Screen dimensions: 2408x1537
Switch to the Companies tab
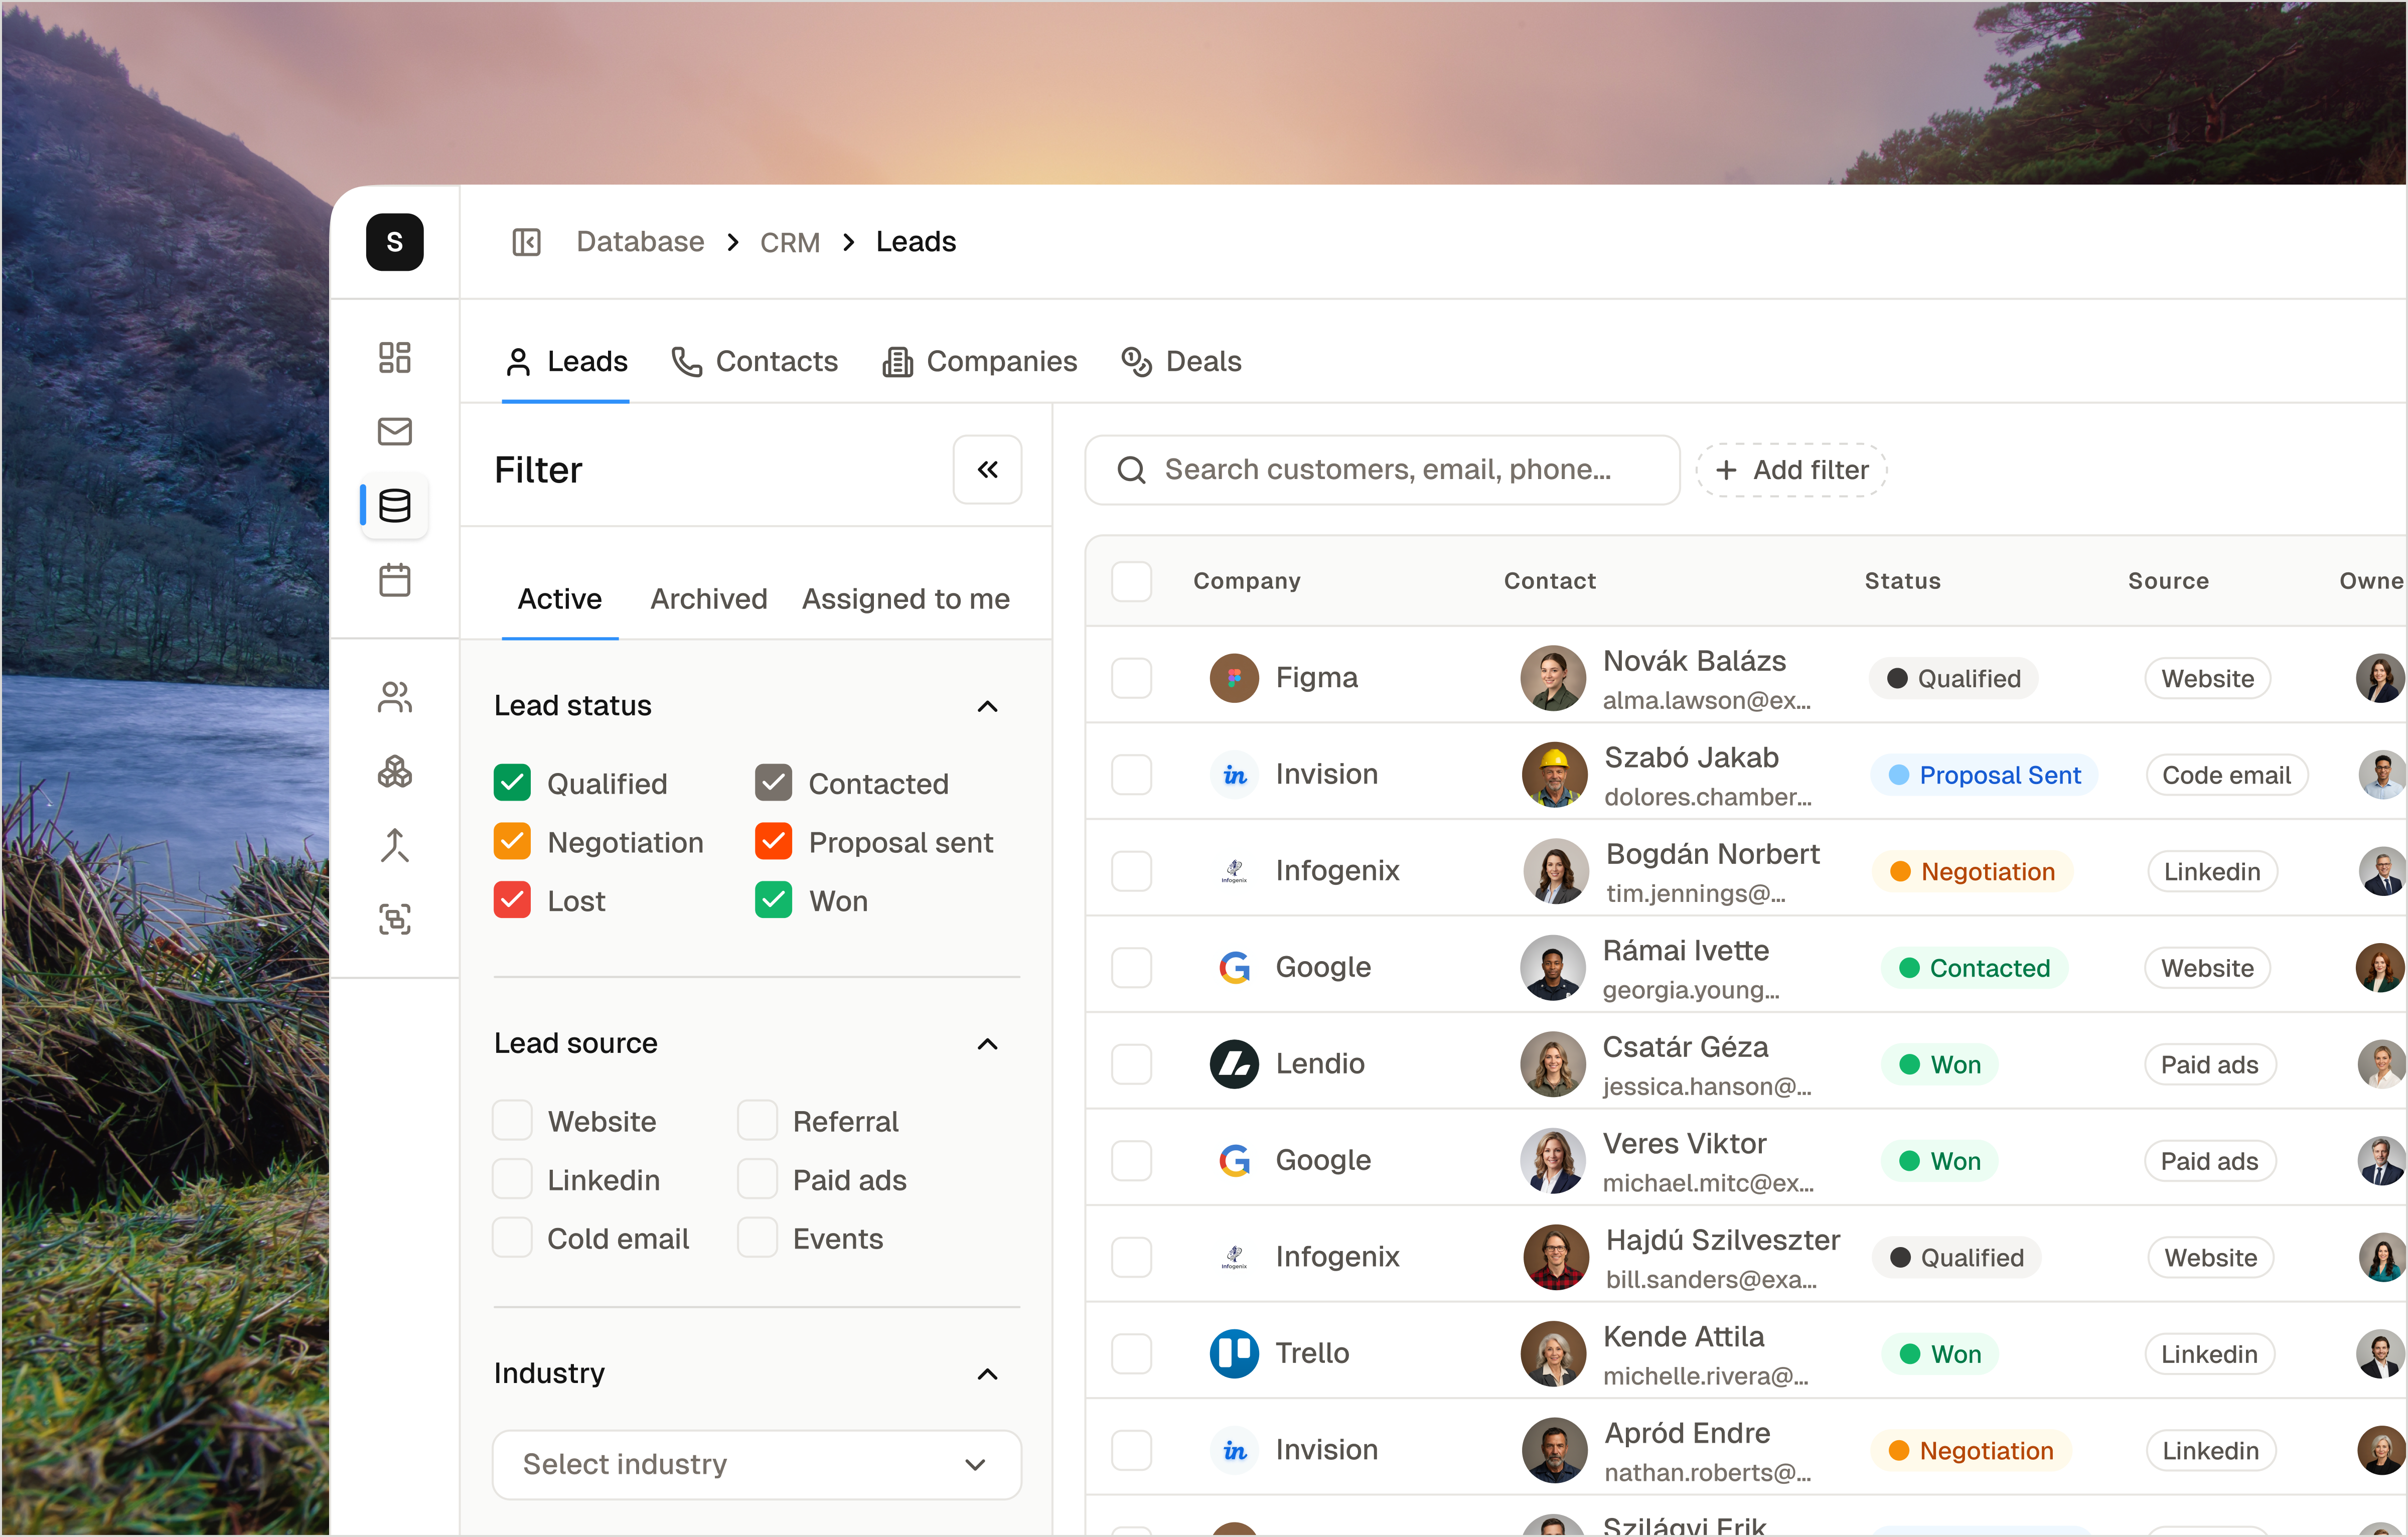tap(979, 362)
